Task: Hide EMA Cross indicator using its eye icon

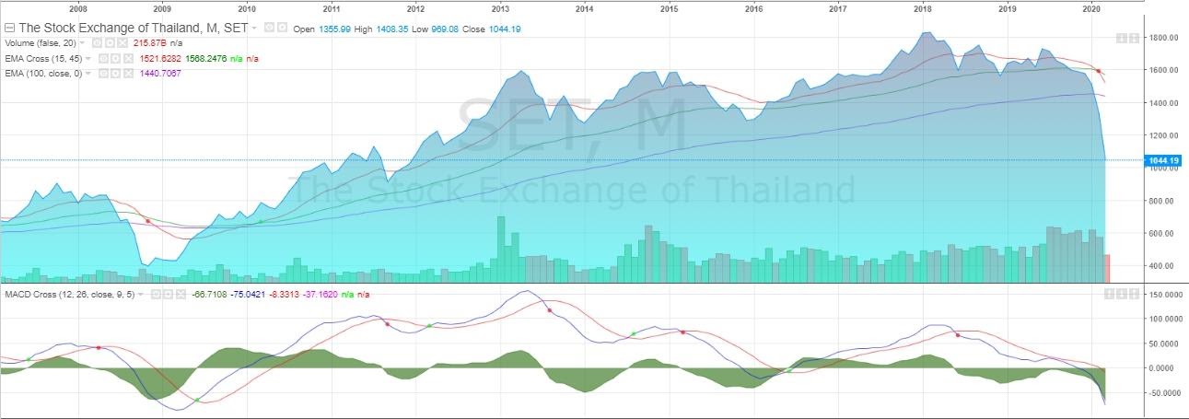Action: pyautogui.click(x=103, y=59)
